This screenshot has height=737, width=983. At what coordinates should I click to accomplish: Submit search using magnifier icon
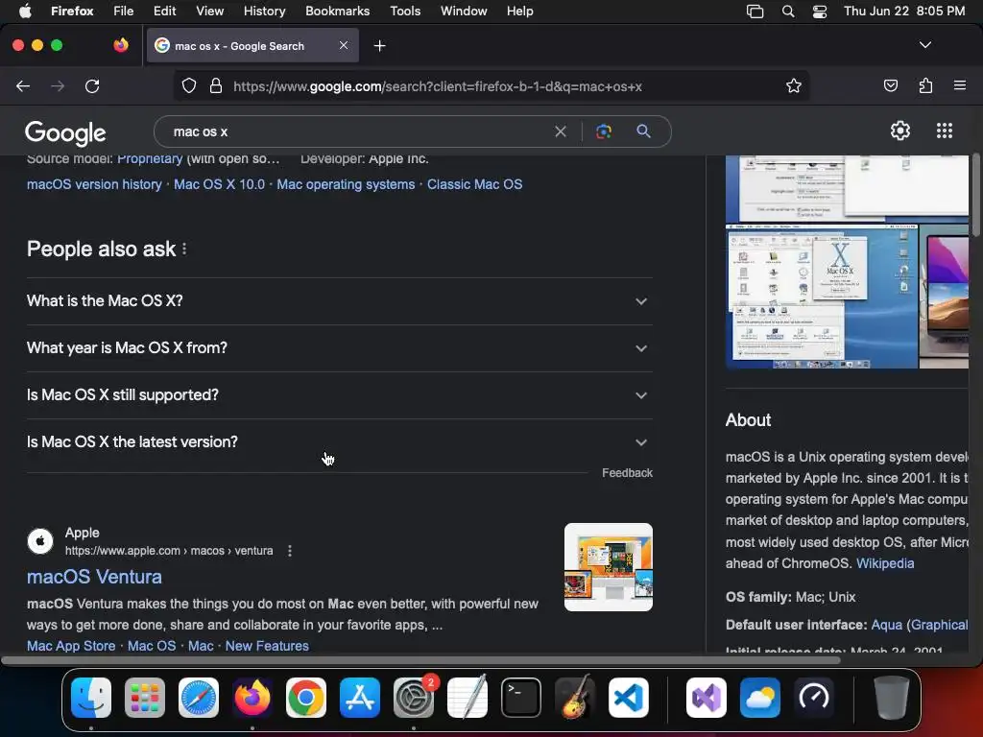[643, 131]
